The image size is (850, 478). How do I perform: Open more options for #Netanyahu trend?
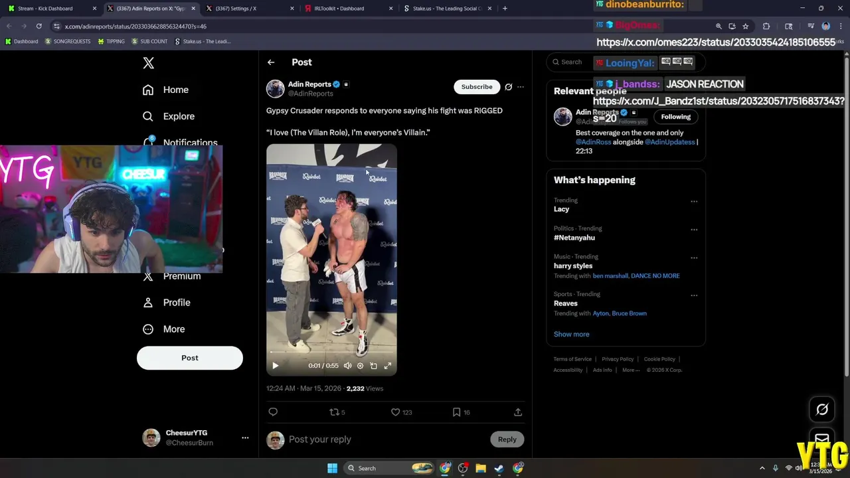(694, 230)
